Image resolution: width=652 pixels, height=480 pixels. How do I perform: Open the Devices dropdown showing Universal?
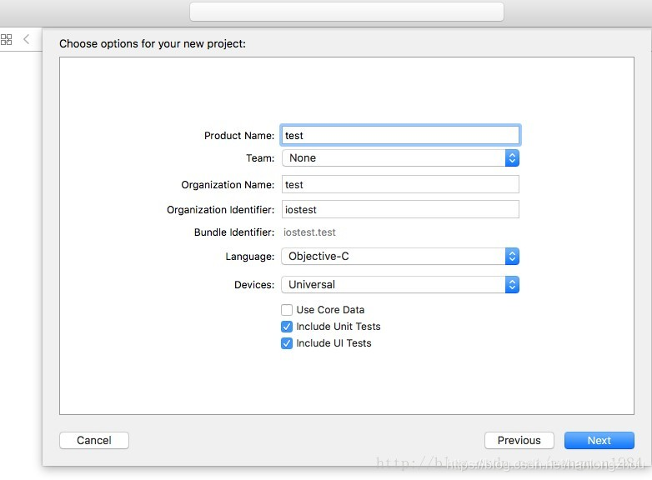click(x=400, y=285)
